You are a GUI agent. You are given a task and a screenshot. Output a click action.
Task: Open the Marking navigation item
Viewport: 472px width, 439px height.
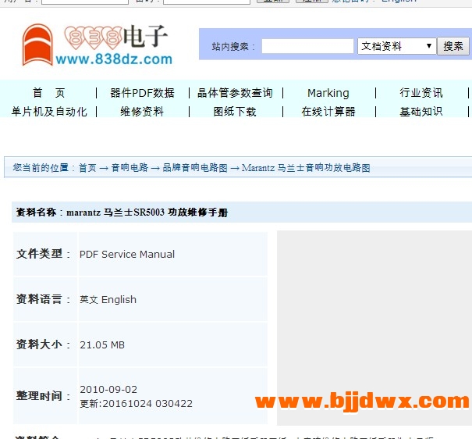coord(328,93)
